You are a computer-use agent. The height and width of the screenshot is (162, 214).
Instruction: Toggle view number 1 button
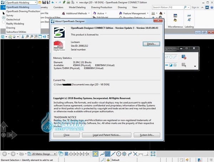pos(66,154)
